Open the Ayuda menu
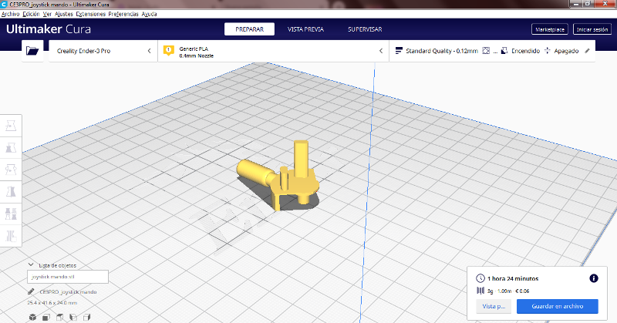Viewport: 617px width, 323px height. pyautogui.click(x=149, y=14)
